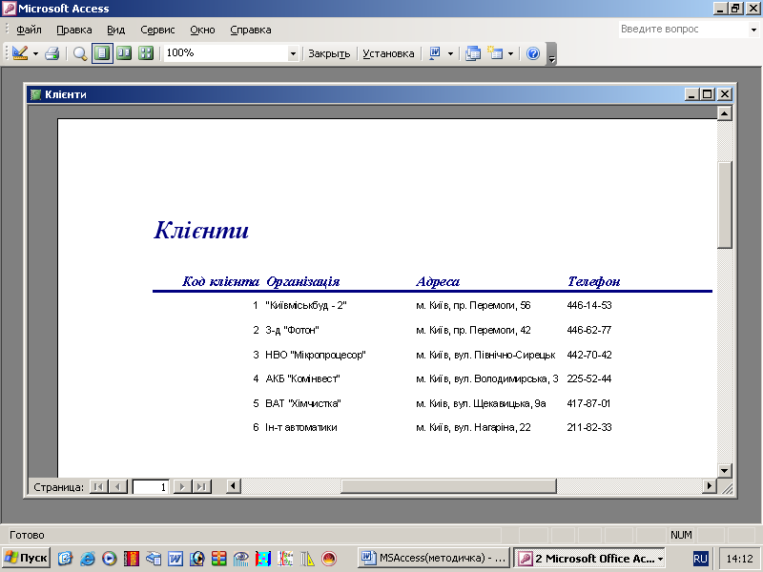Click the Адреса column header
Viewport: 763px width, 572px height.
point(438,281)
